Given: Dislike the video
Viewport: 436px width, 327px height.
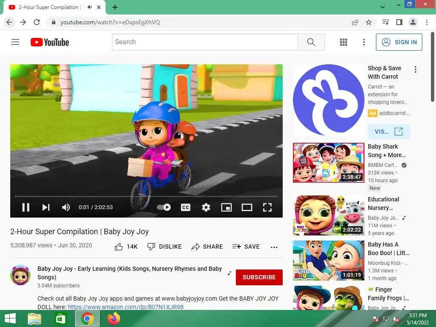Looking at the screenshot, I should [x=164, y=247].
